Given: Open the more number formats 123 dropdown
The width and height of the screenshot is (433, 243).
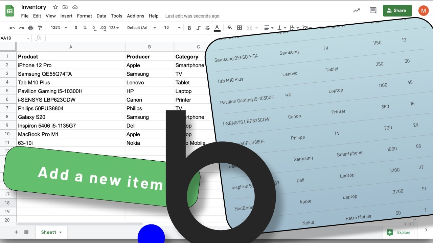Looking at the screenshot, I should click(x=114, y=28).
